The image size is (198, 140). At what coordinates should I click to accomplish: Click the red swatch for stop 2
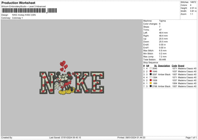tap(151, 71)
